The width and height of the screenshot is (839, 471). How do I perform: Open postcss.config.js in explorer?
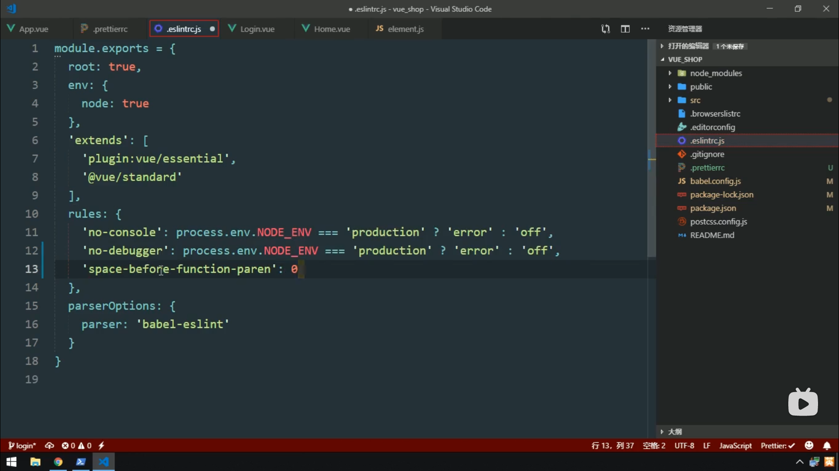point(718,222)
